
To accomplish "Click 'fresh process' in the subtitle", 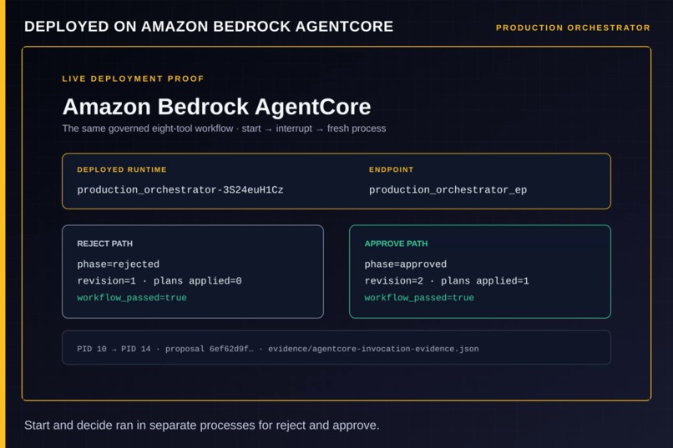I will (x=357, y=128).
